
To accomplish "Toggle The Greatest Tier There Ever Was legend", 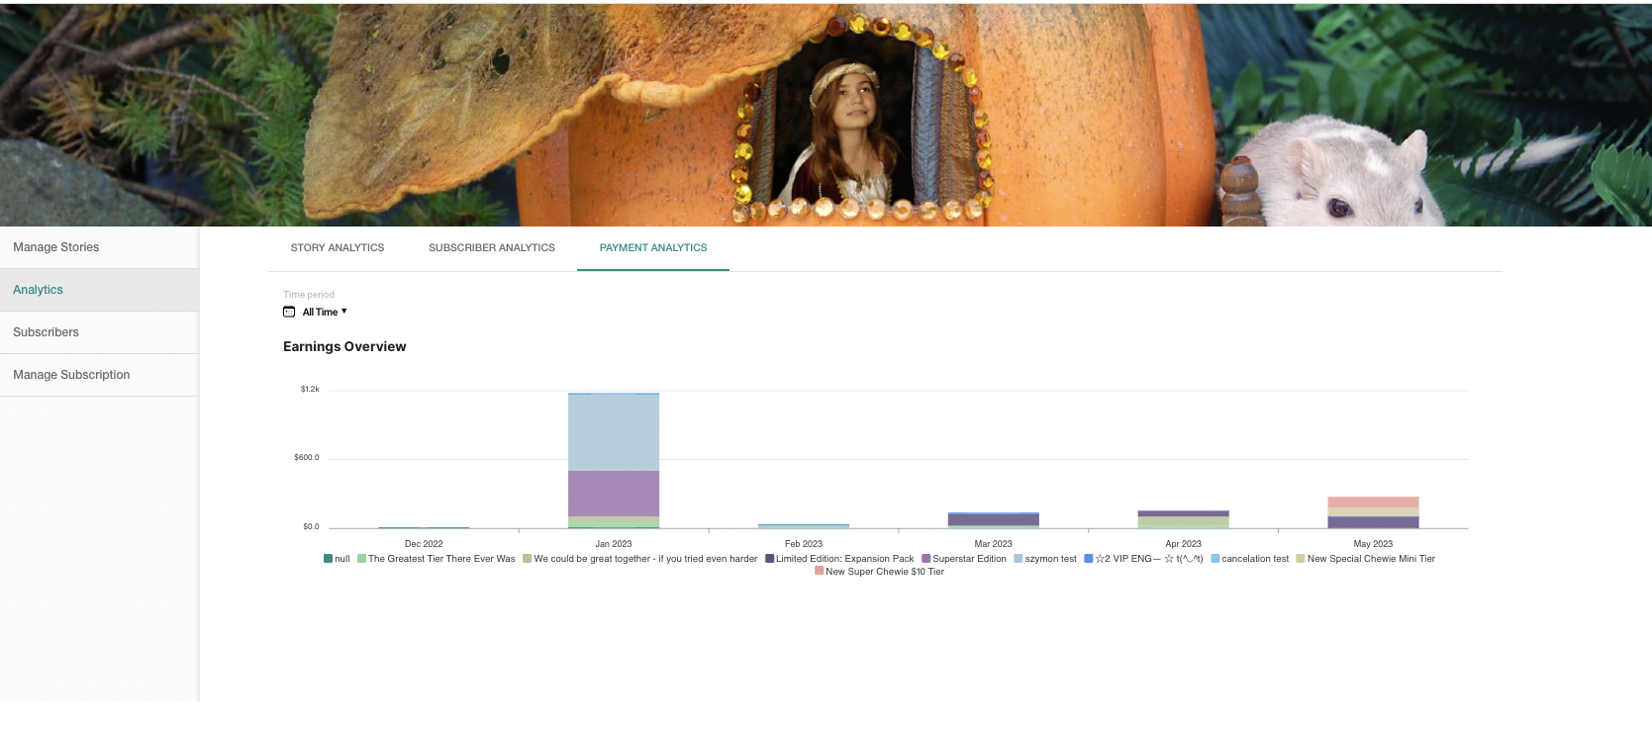I will (x=437, y=559).
